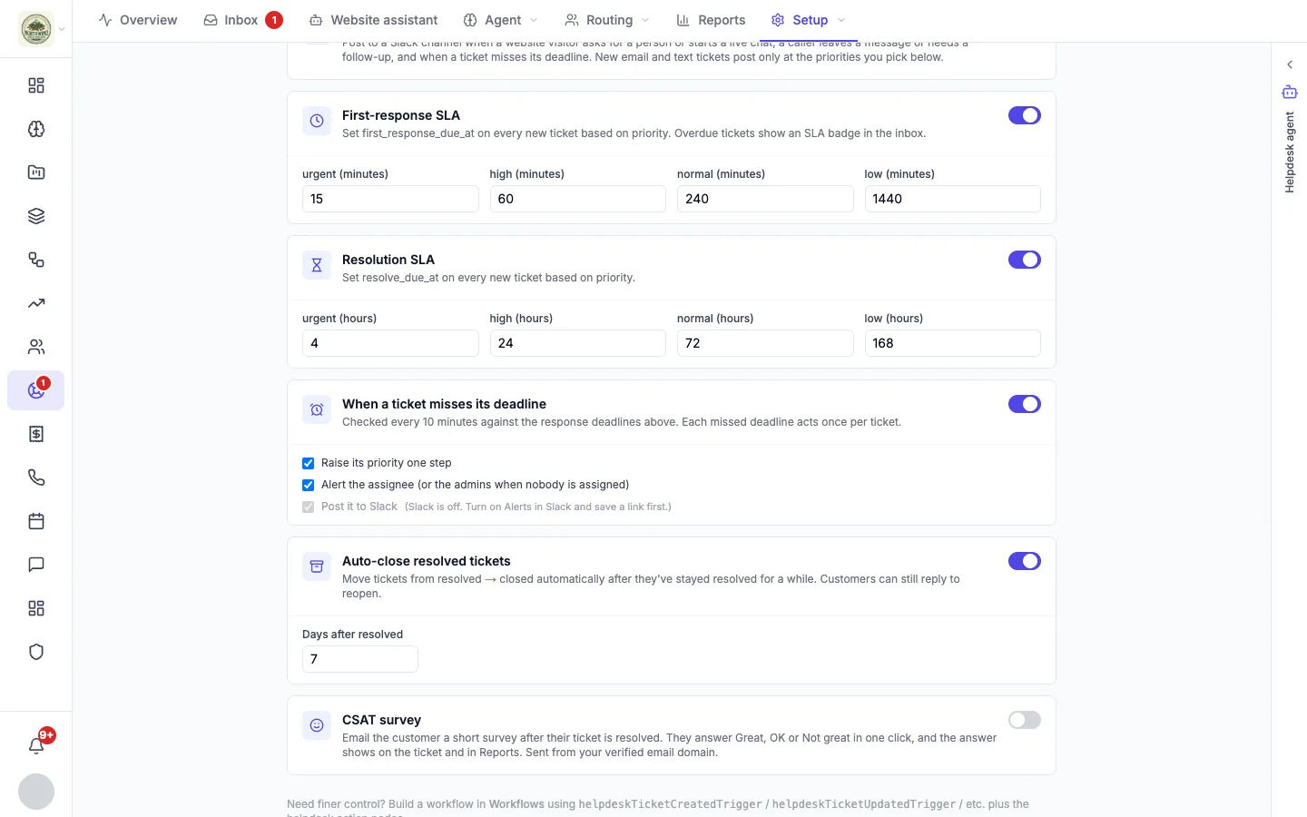Expand the Agent menu dropdown
Image resolution: width=1307 pixels, height=817 pixels.
[534, 20]
